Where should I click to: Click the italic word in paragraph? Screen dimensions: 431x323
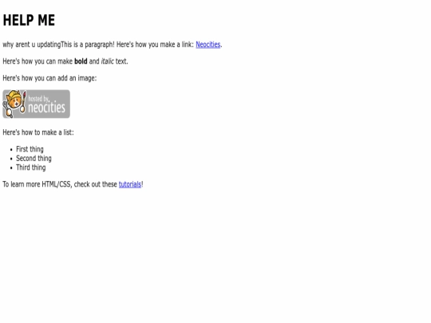[107, 61]
